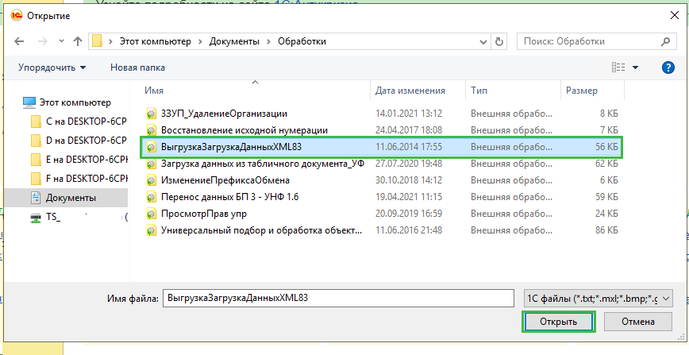Open F на DESKTOP drive in sidebar
689x355 pixels.
[x=87, y=179]
